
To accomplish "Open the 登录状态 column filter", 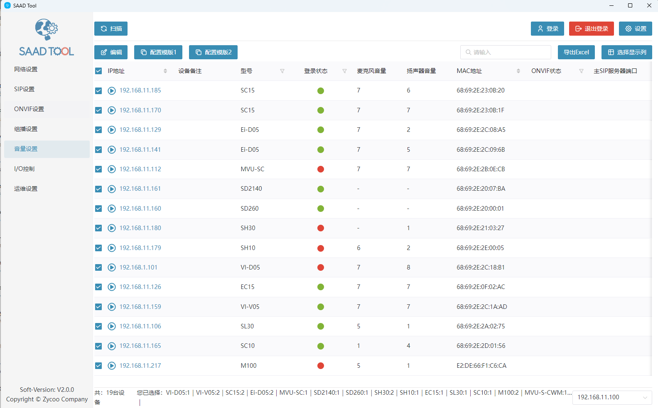I will [344, 71].
